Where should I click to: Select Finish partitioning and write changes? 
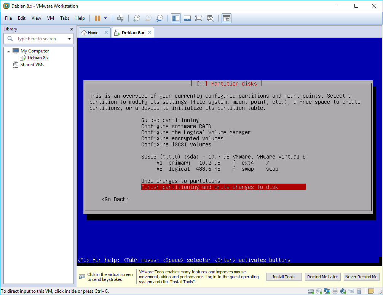point(223,187)
